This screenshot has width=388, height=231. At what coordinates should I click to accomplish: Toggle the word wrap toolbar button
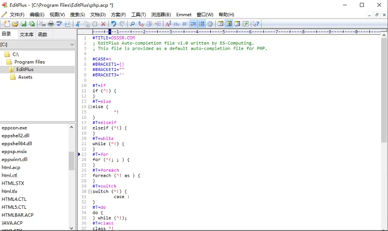tap(193, 24)
